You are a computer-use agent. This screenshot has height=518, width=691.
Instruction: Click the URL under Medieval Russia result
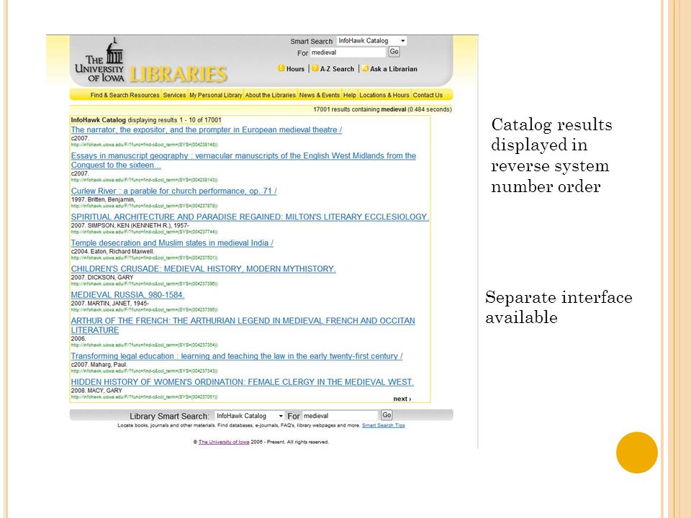(x=144, y=309)
